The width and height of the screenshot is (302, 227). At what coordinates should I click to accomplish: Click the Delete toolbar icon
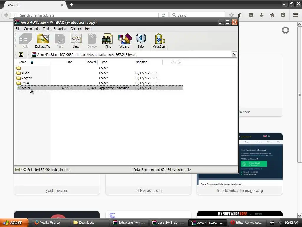click(x=92, y=41)
